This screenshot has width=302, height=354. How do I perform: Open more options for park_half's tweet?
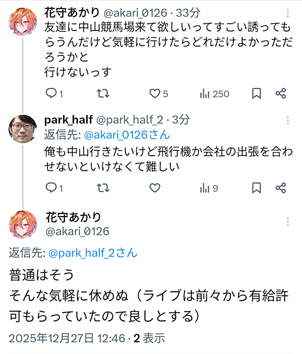click(288, 120)
